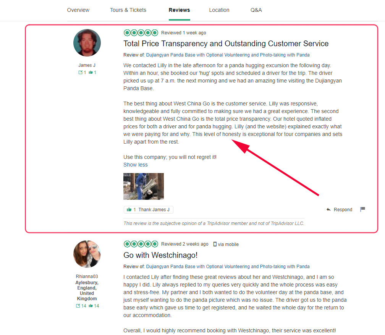
Task: Open the Q&A tab
Action: 256,10
